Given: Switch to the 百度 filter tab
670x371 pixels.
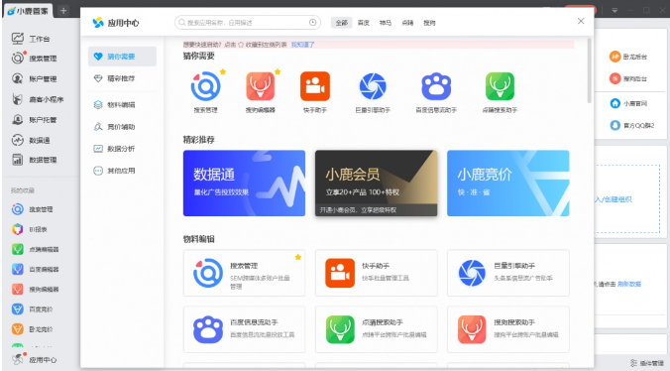Looking at the screenshot, I should (363, 23).
